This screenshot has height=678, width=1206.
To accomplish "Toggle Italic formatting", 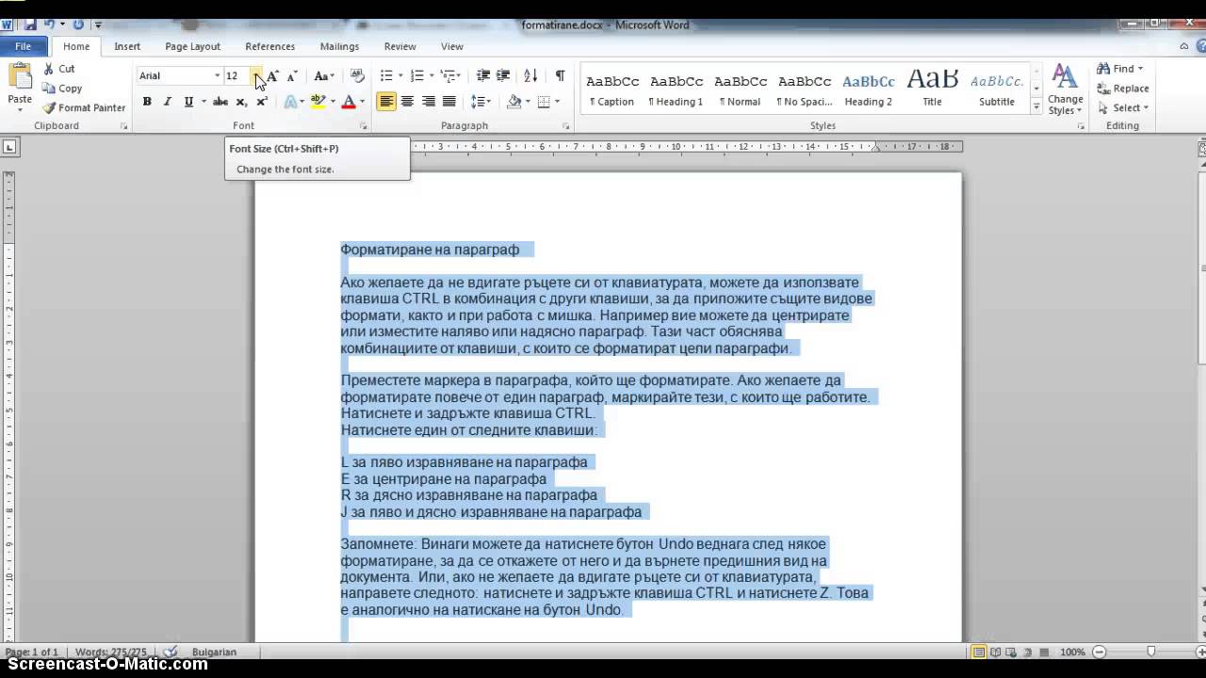I will 168,102.
